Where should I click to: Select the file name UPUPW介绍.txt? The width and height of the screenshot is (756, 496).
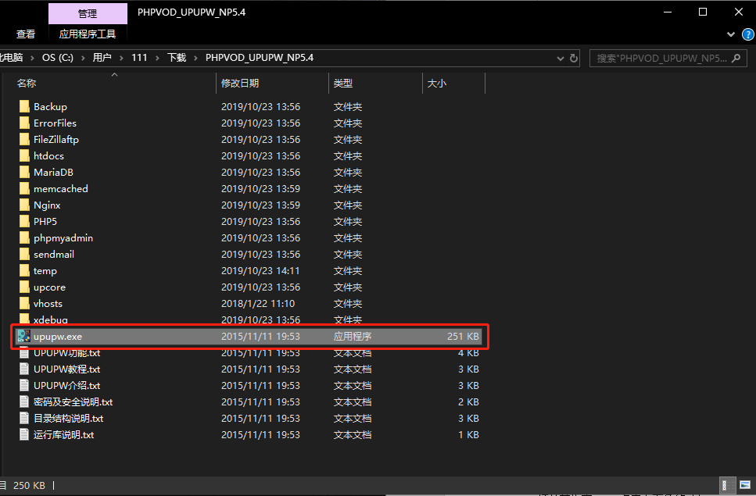67,386
